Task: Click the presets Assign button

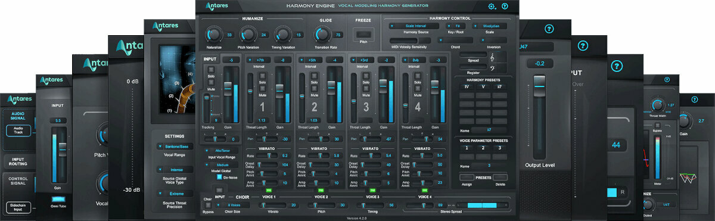Action: 467,178
